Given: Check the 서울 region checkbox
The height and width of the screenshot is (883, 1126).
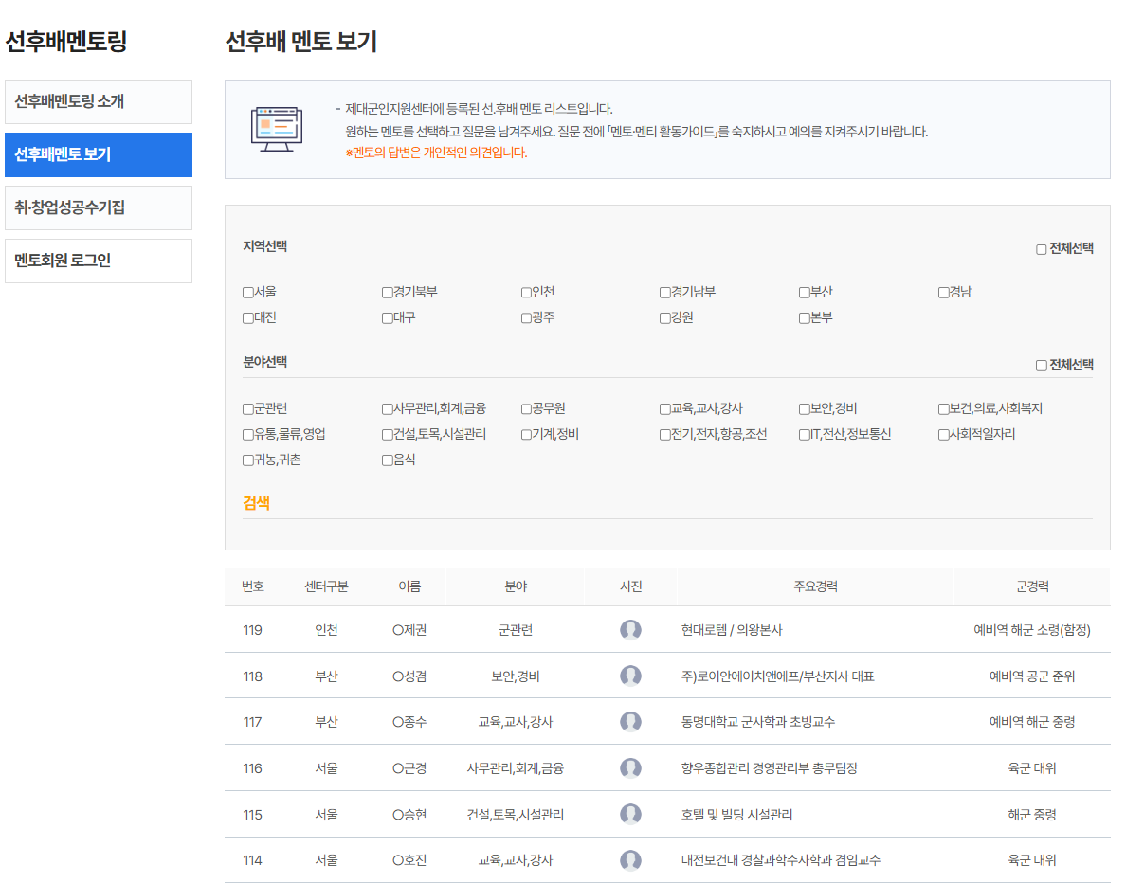Looking at the screenshot, I should (x=247, y=292).
